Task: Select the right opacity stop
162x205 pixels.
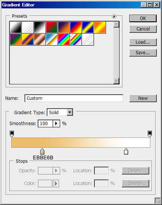Action: coord(150,134)
